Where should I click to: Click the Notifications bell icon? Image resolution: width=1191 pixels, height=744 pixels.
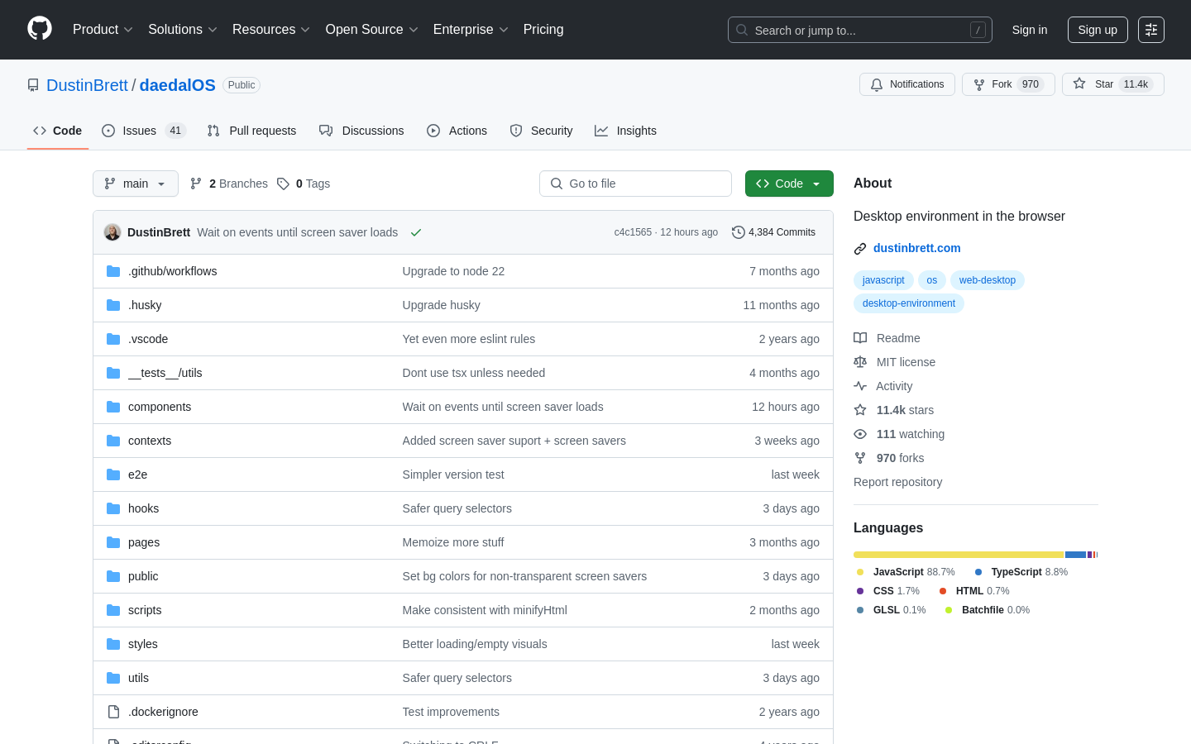(x=877, y=84)
